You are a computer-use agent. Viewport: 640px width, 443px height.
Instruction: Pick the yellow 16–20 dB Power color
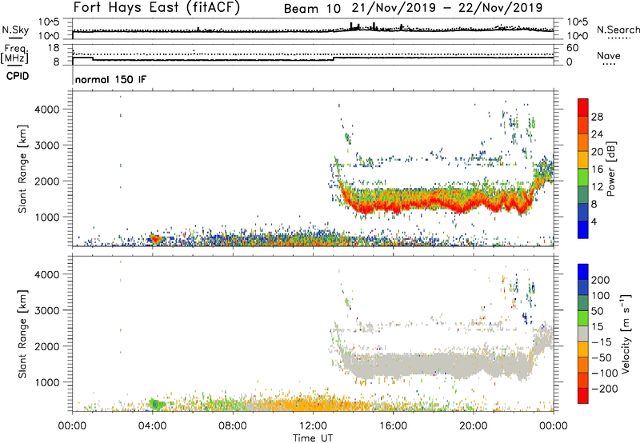[x=583, y=159]
